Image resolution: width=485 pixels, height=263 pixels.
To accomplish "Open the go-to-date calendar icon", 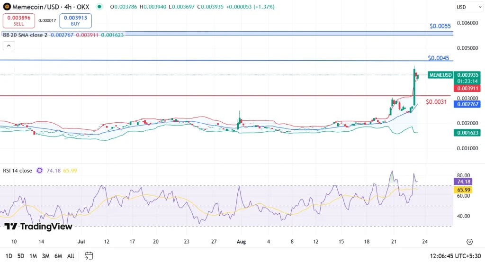I will pyautogui.click(x=88, y=256).
